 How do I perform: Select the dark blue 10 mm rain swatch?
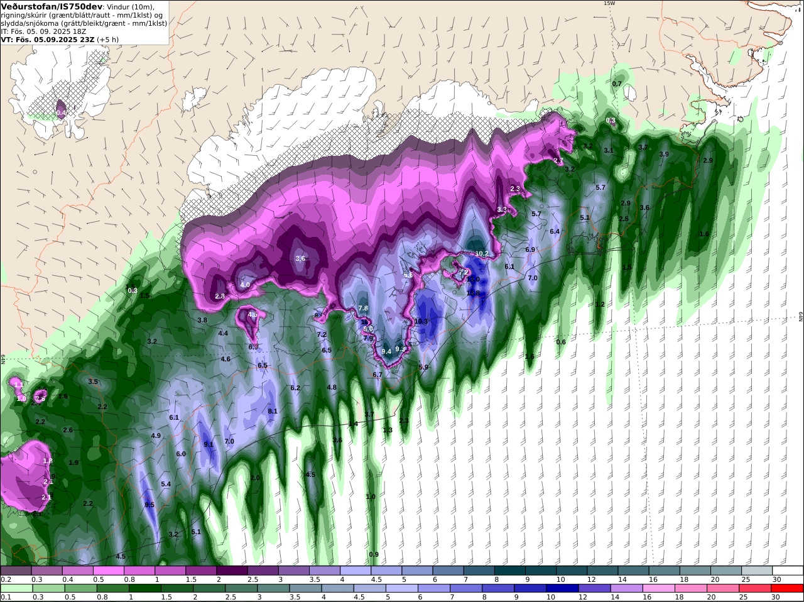coord(562,588)
